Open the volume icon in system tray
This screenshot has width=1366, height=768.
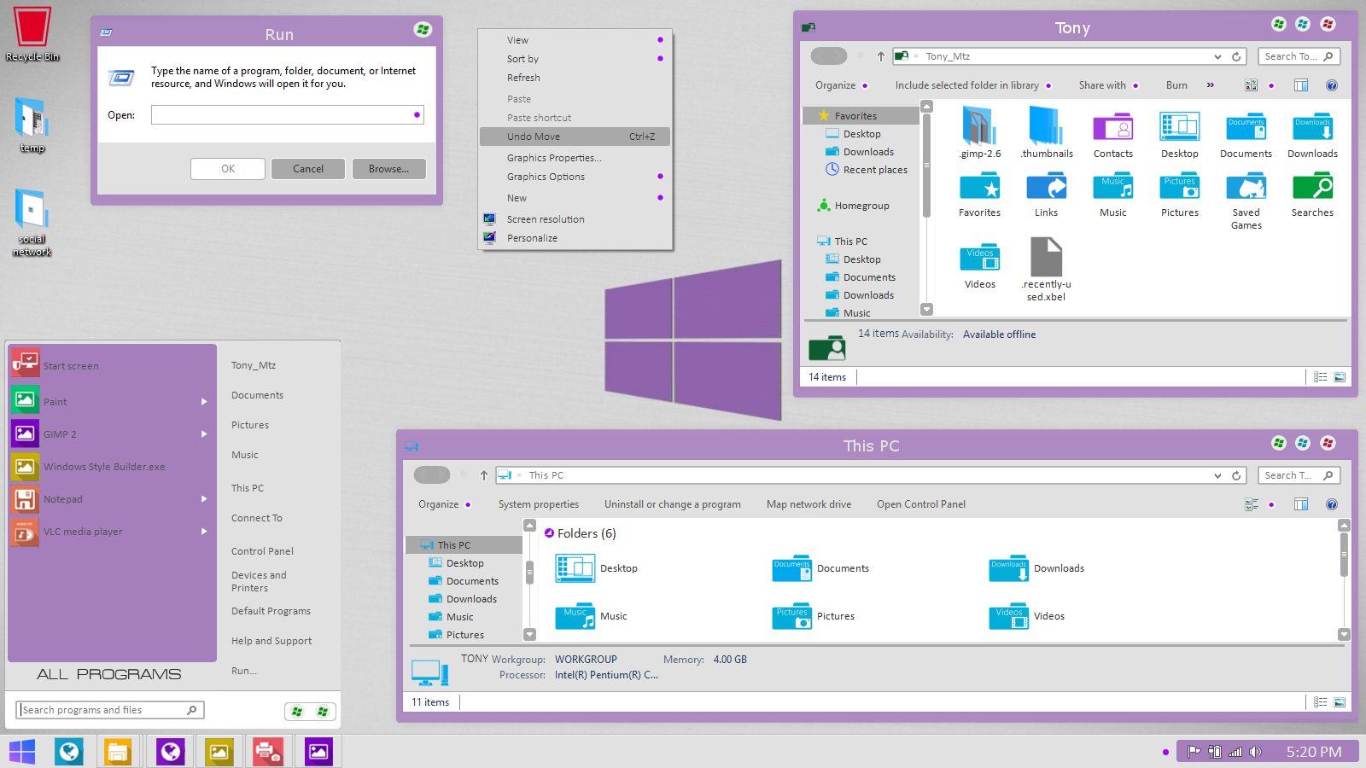point(1255,752)
